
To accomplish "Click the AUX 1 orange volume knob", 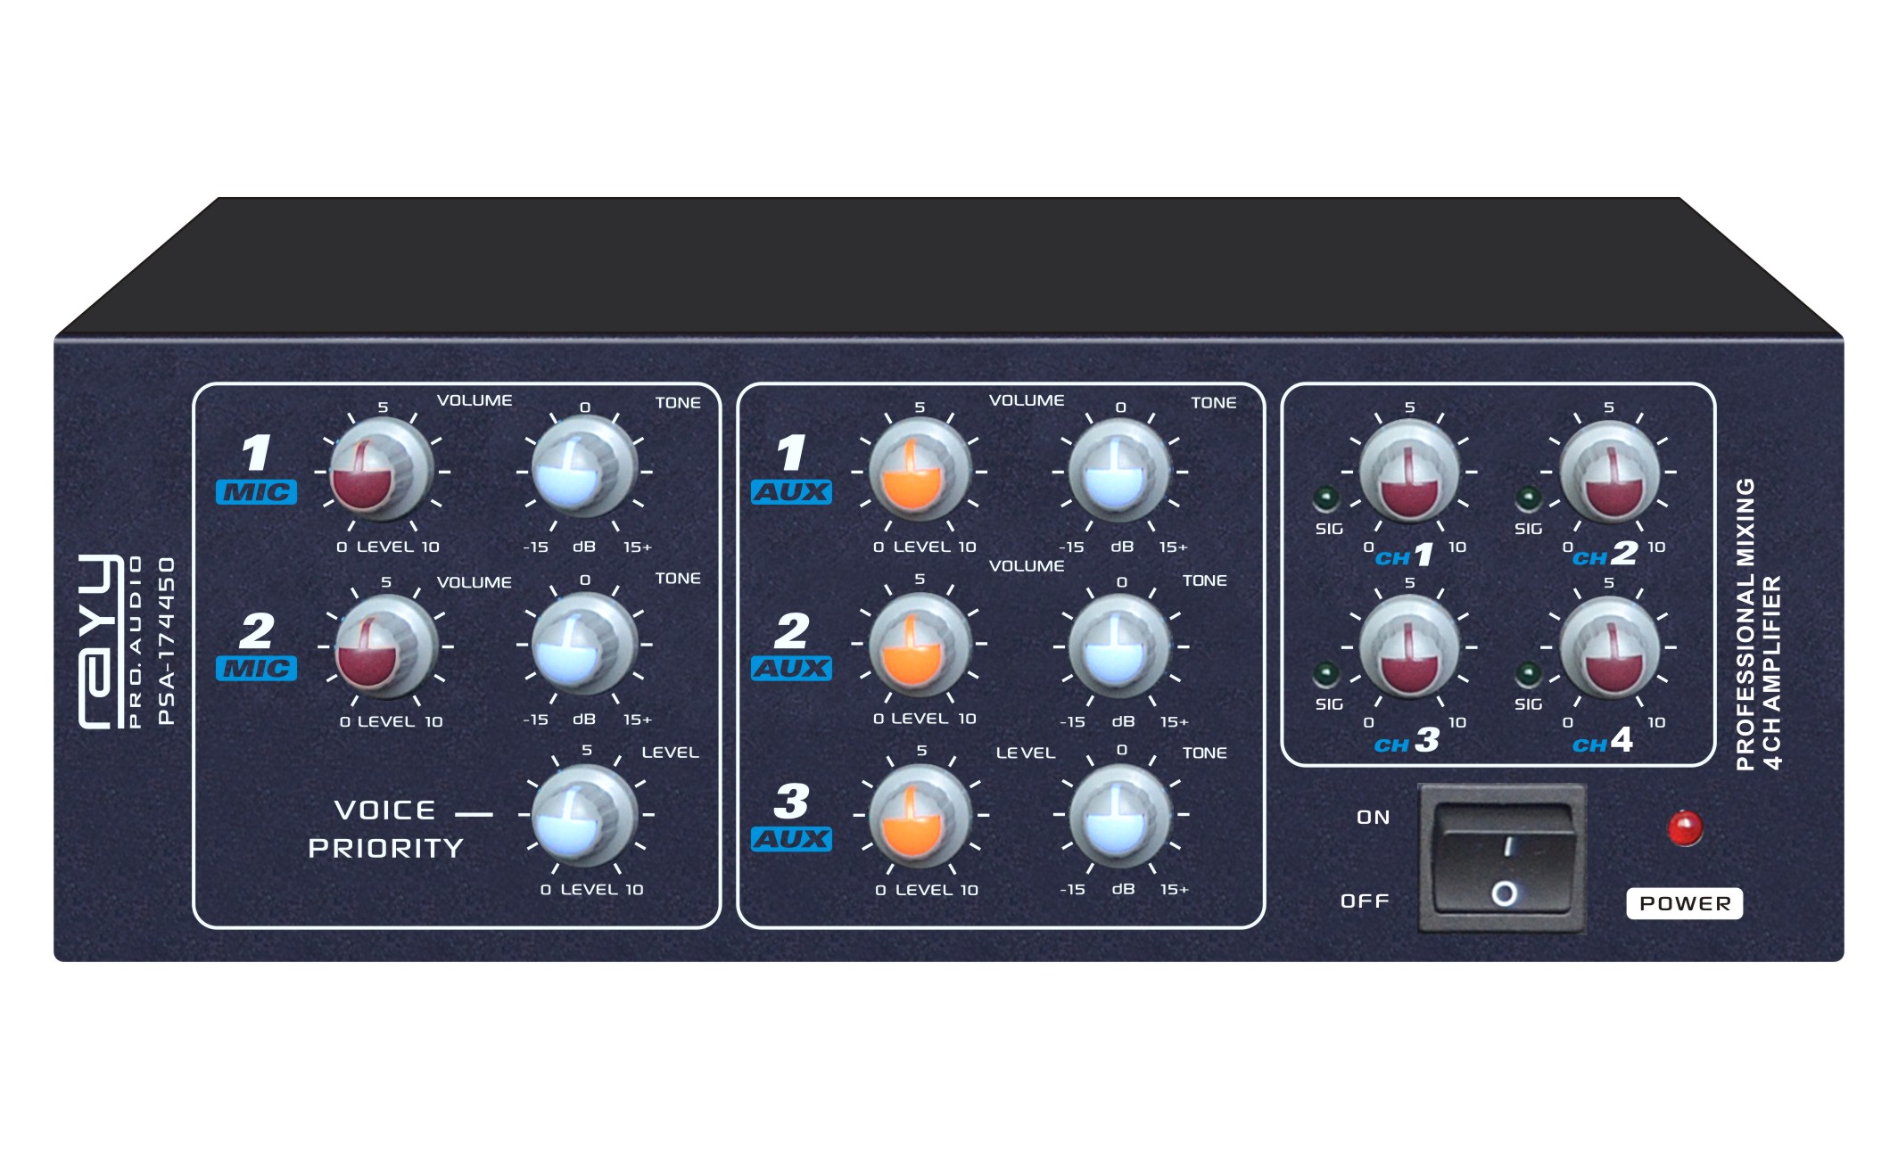I will click(919, 470).
